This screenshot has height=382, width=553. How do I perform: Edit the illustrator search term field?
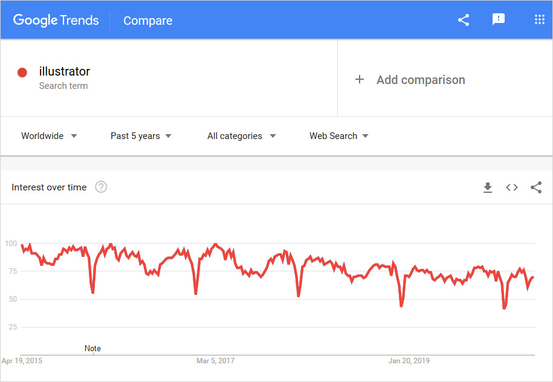pyautogui.click(x=65, y=72)
